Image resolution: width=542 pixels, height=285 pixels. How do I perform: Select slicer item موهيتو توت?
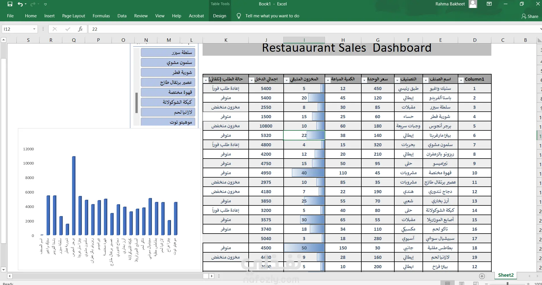[168, 122]
